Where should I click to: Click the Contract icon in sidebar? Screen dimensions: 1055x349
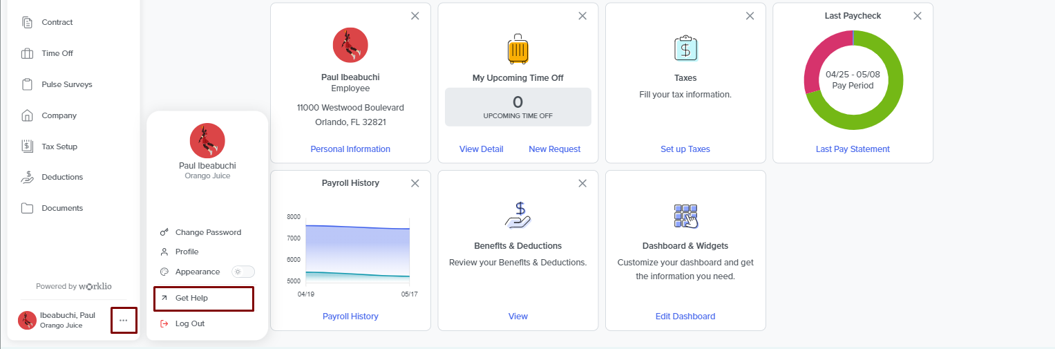tap(28, 22)
